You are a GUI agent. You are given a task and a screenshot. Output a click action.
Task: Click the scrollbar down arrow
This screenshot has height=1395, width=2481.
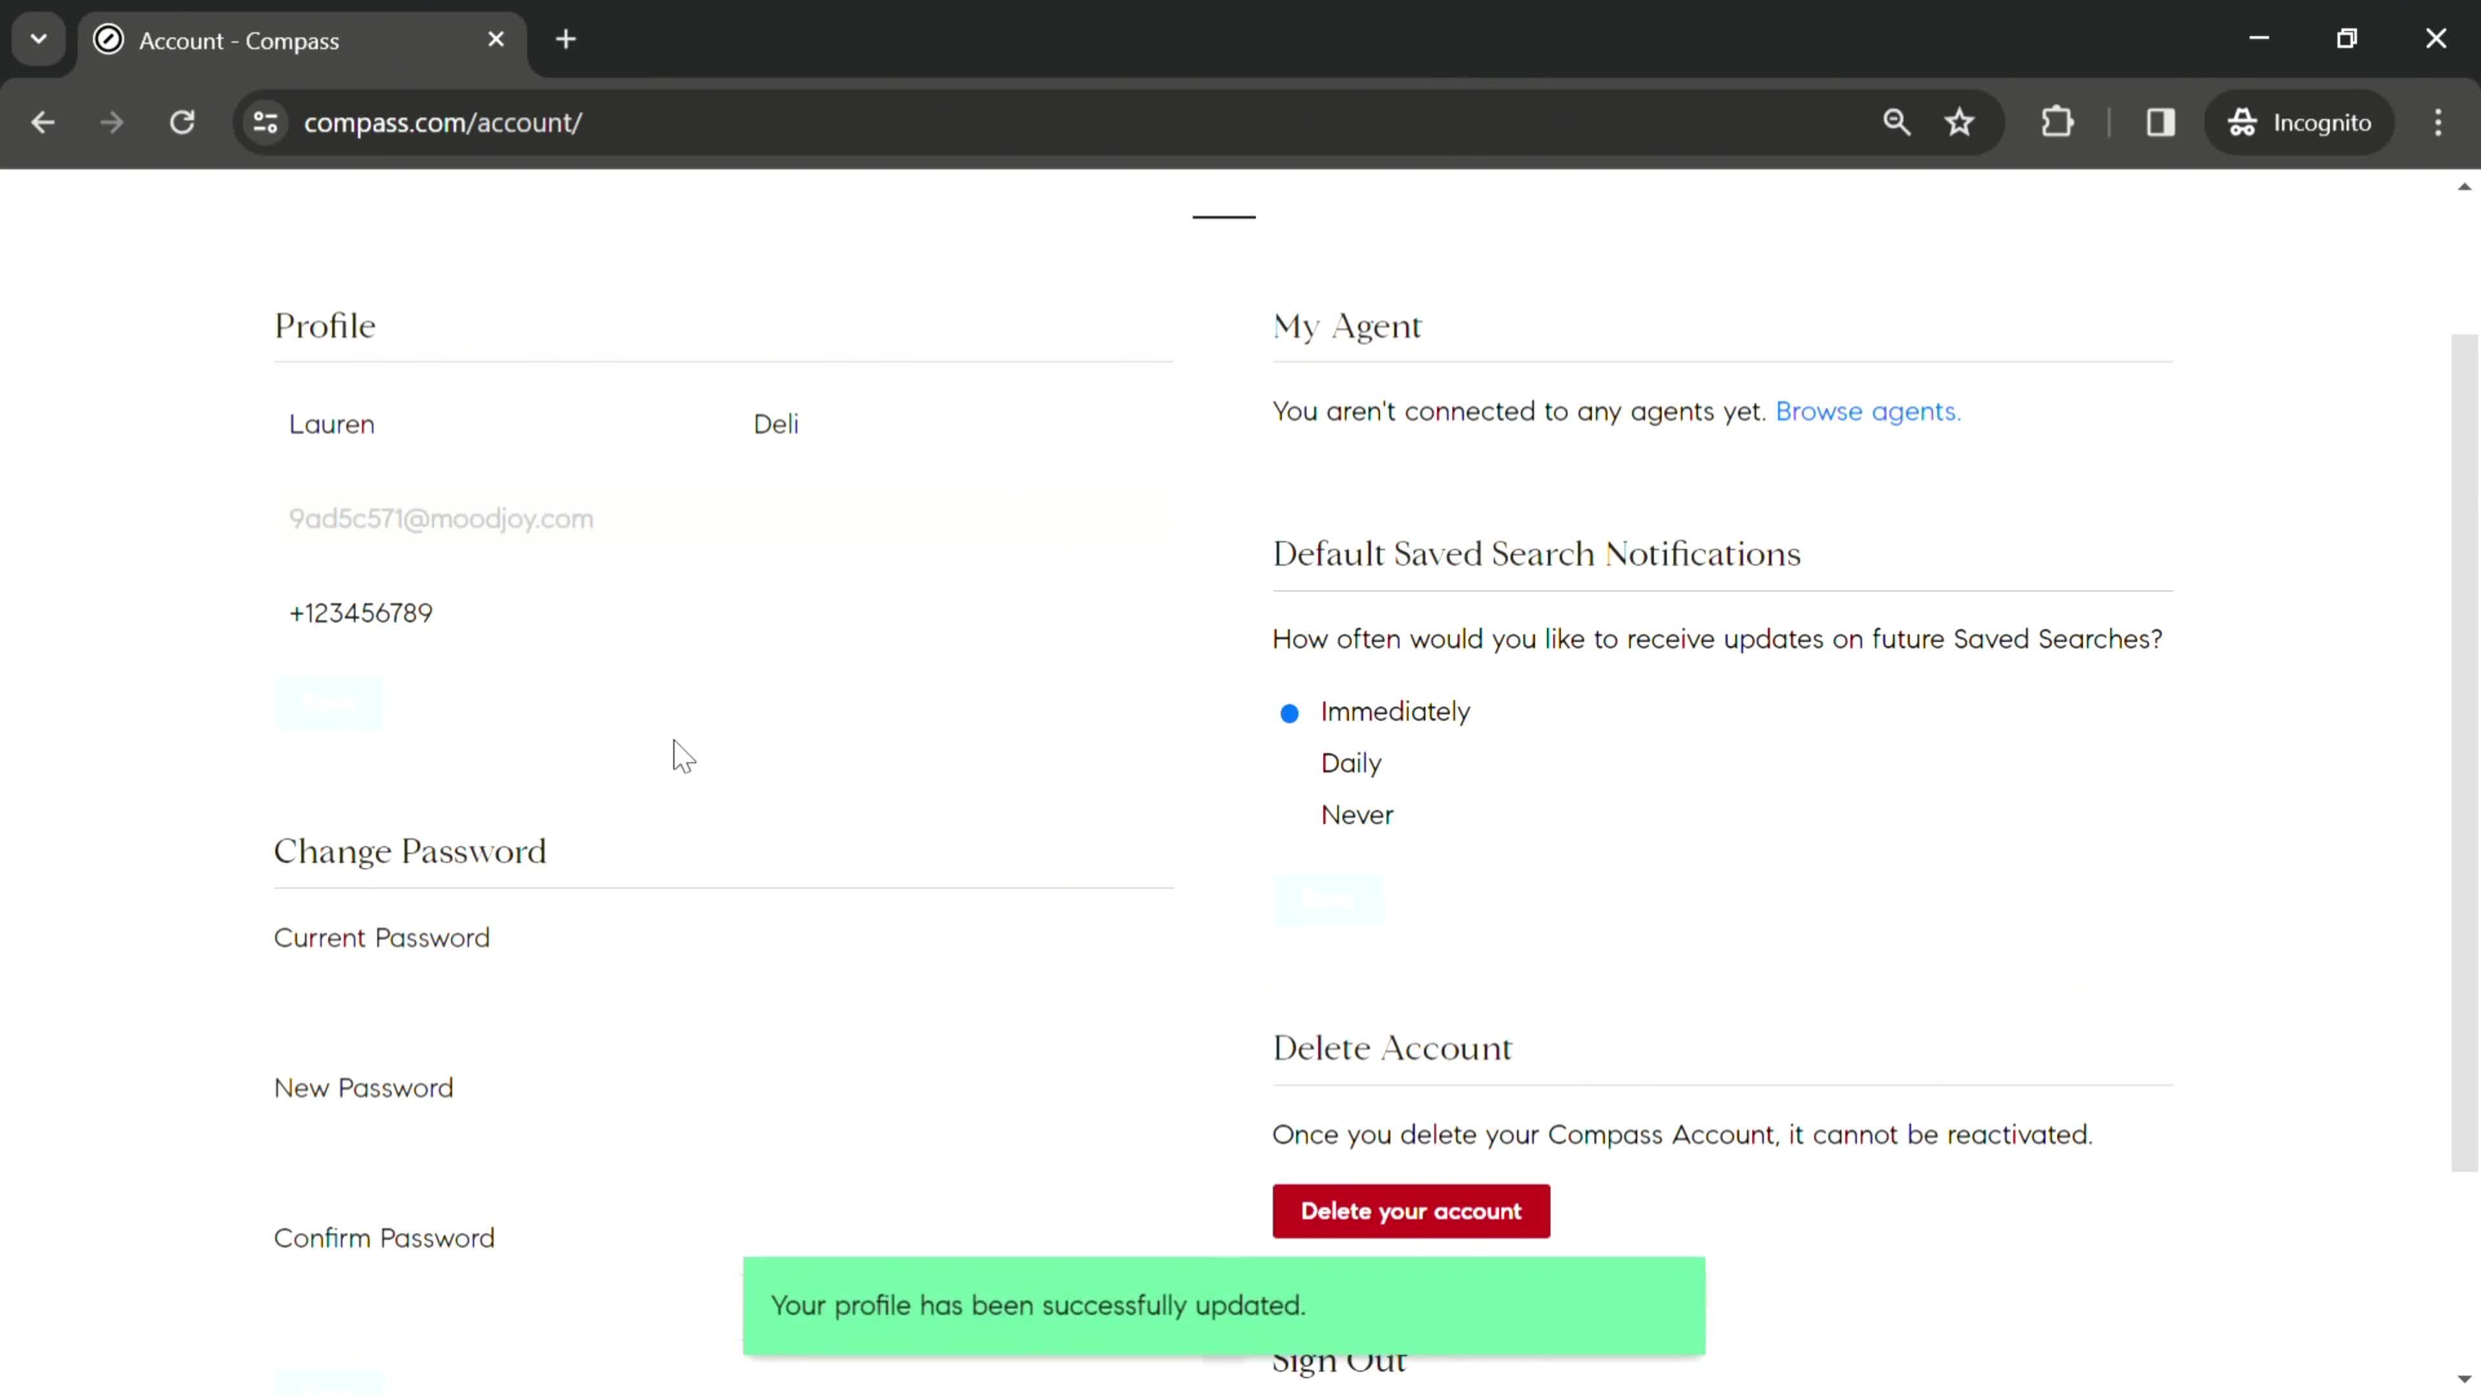(2464, 1379)
